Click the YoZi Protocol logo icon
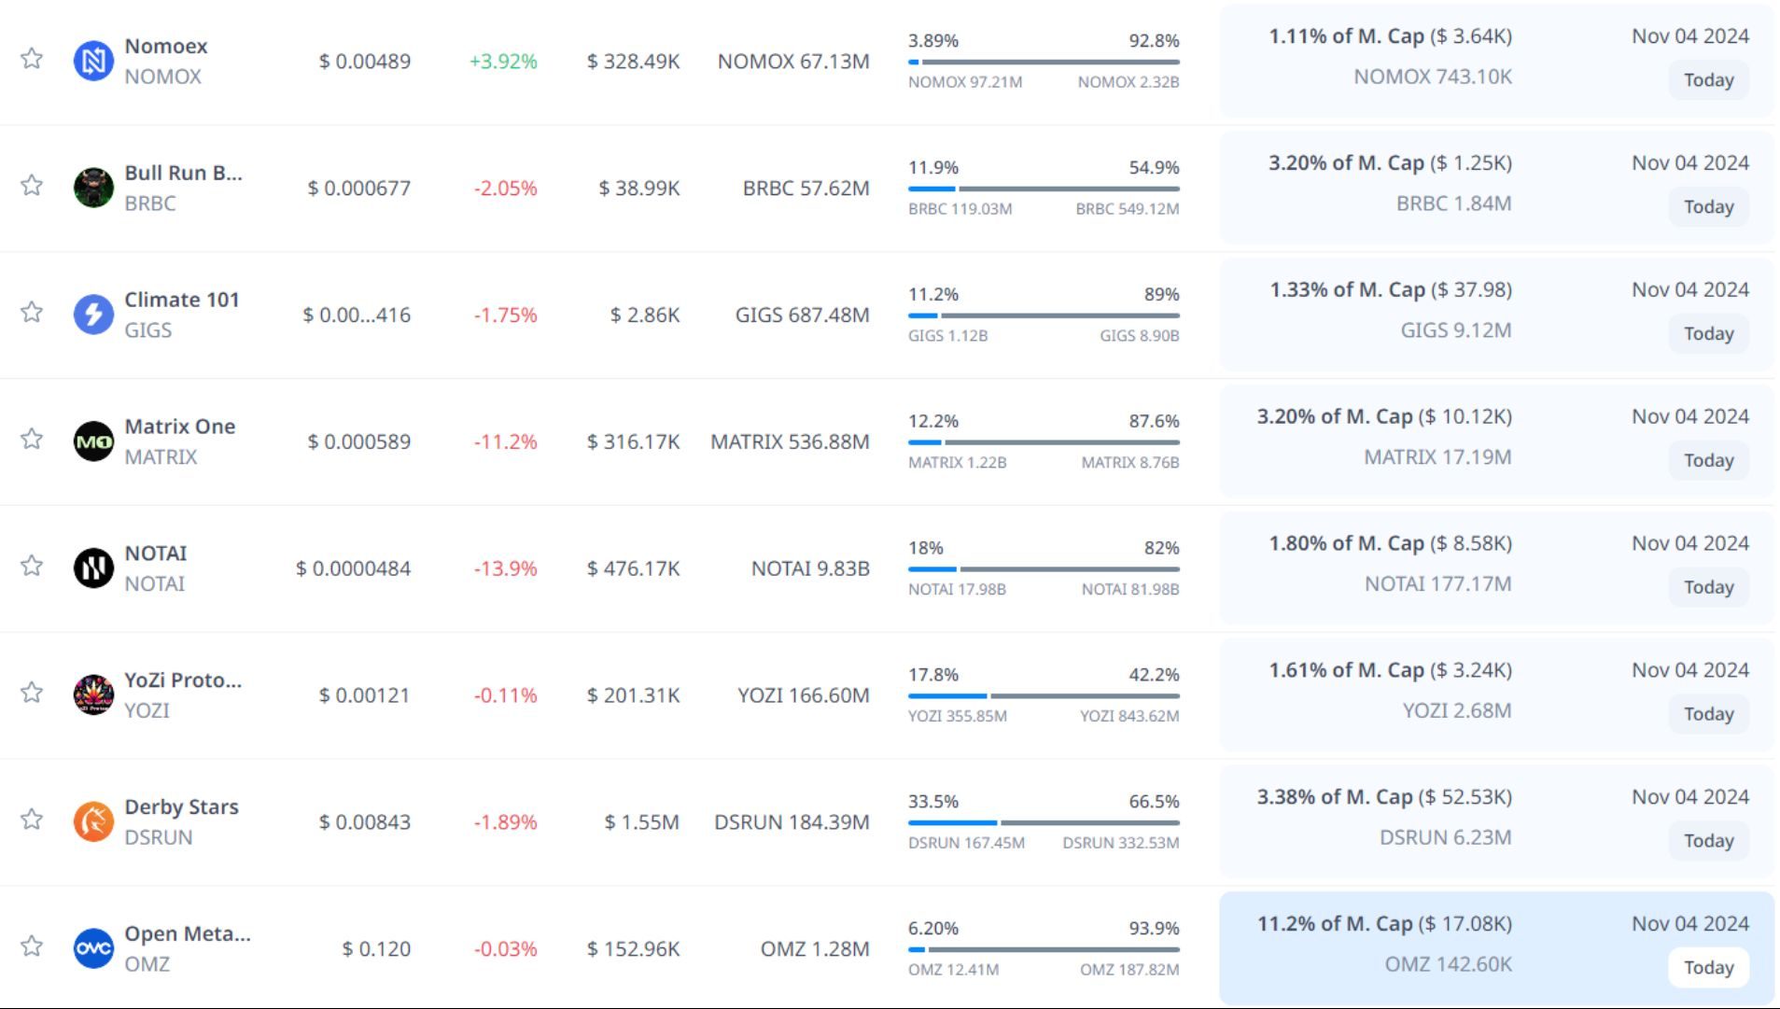Viewport: 1780px width, 1009px height. coord(93,694)
